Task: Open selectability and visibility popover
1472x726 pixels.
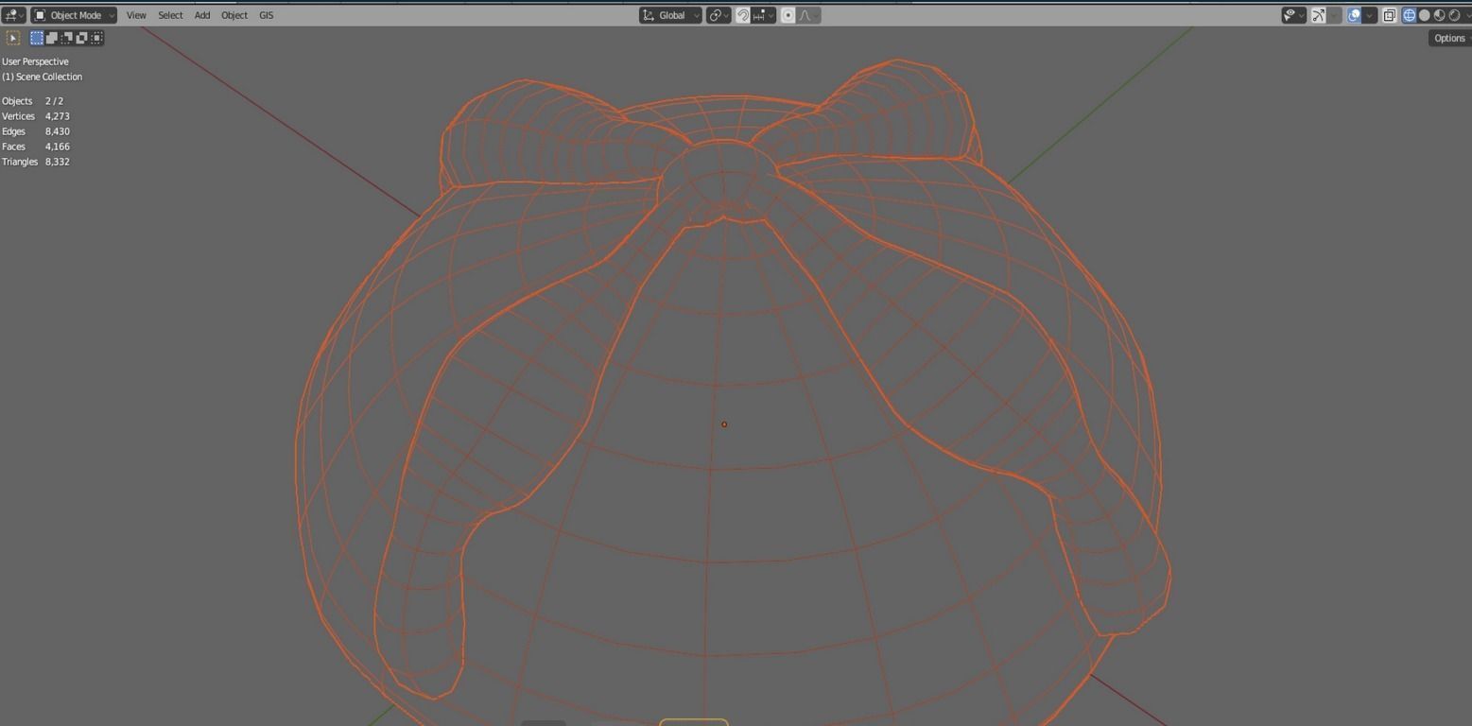Action: (1293, 15)
